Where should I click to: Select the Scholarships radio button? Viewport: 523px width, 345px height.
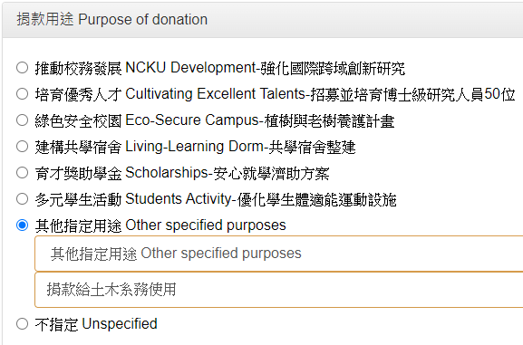[22, 173]
